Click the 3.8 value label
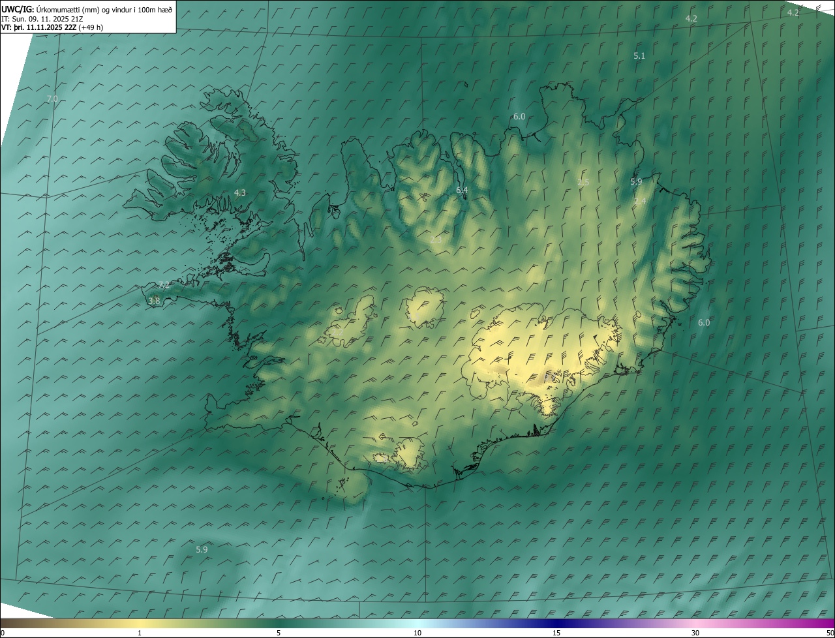835x638 pixels. point(154,301)
